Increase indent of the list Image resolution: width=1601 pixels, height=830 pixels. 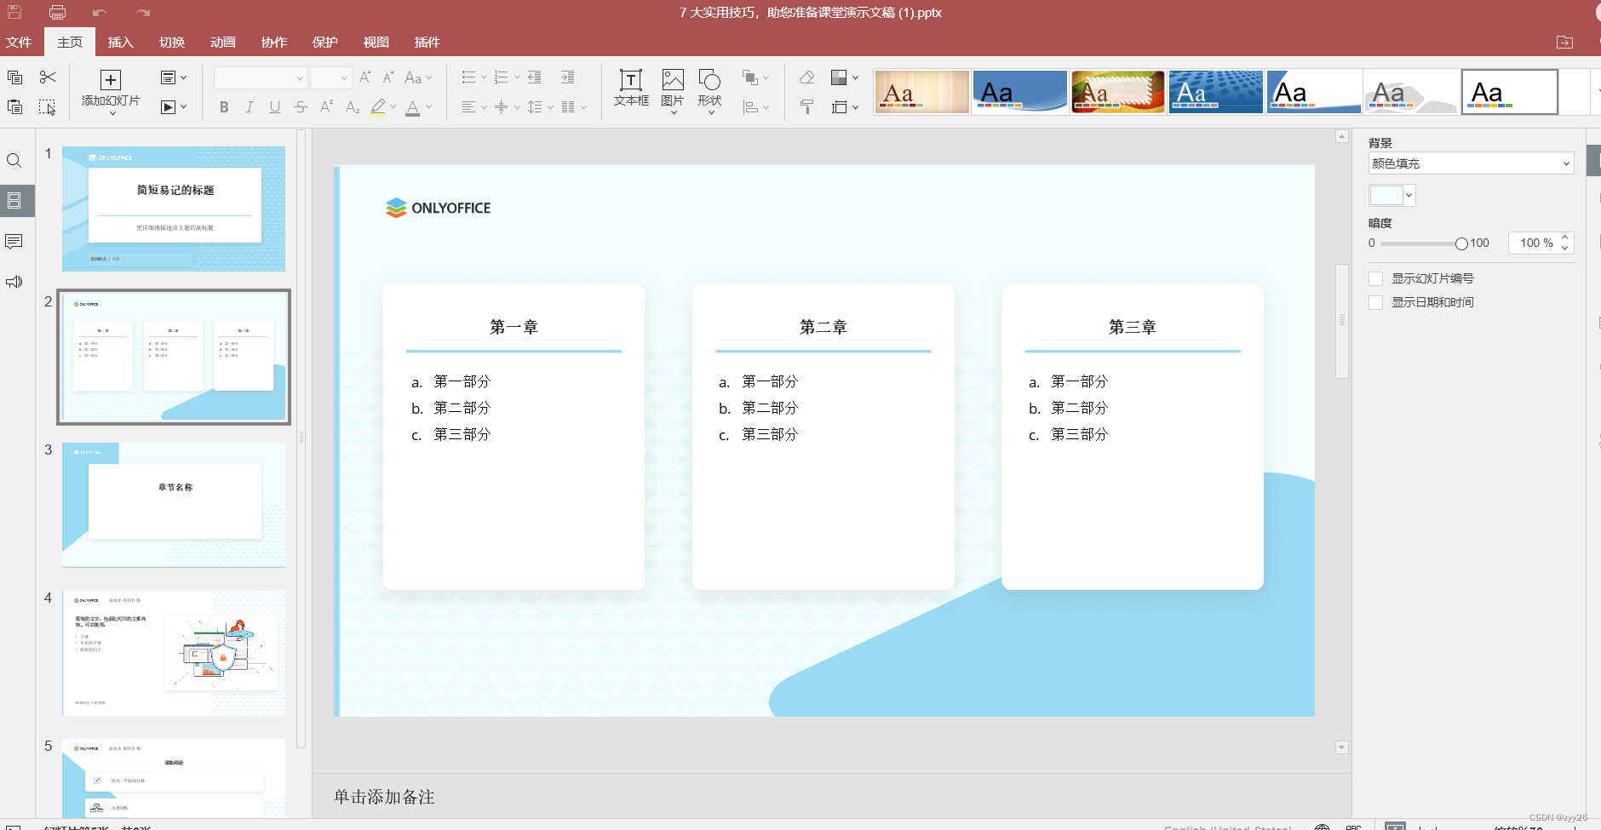point(568,77)
